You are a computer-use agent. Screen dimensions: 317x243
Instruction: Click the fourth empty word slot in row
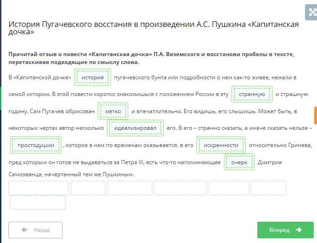tap(180, 188)
